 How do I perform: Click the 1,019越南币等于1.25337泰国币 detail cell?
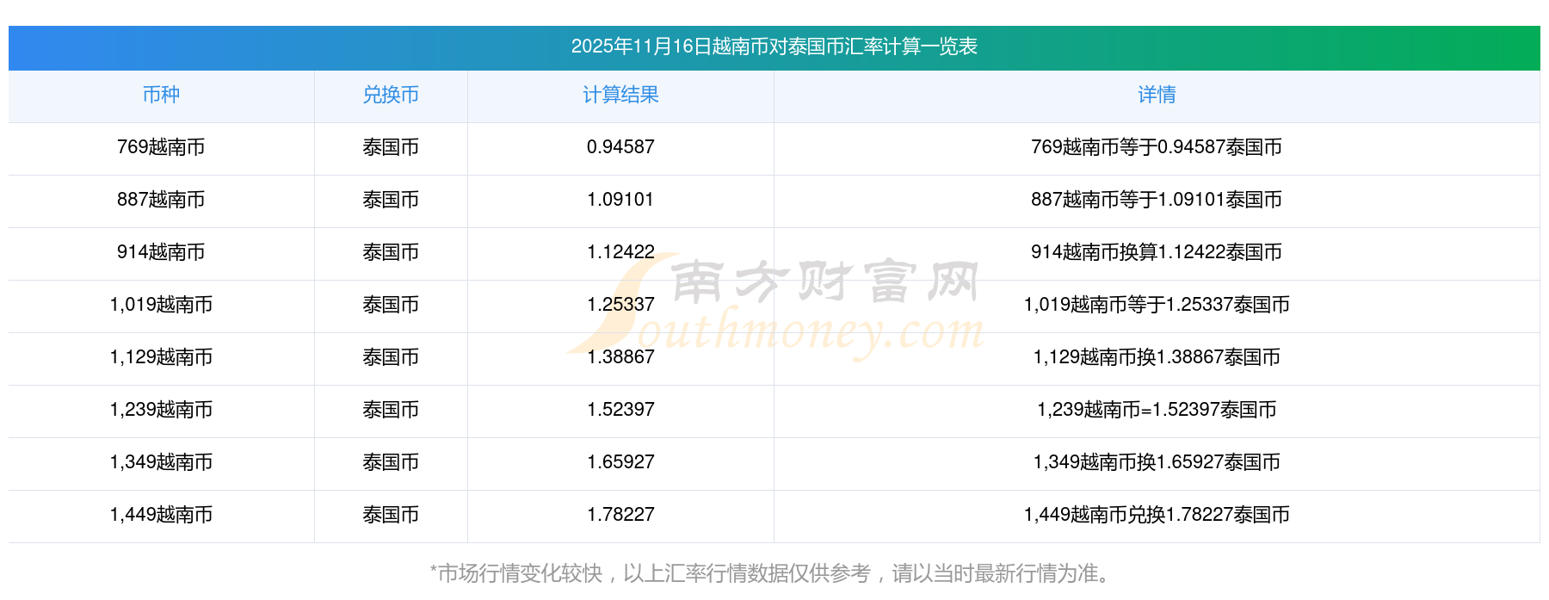pos(1157,305)
